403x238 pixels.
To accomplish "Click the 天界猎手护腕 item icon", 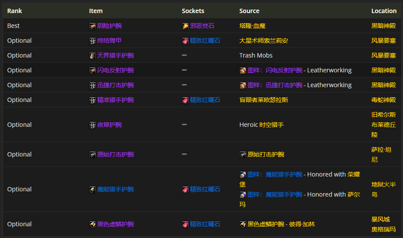I will click(x=92, y=56).
